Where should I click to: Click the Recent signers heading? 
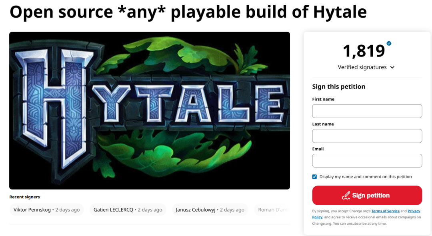pos(25,197)
